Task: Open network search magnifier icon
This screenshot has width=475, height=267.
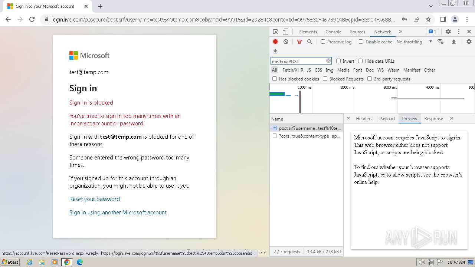Action: (309, 42)
